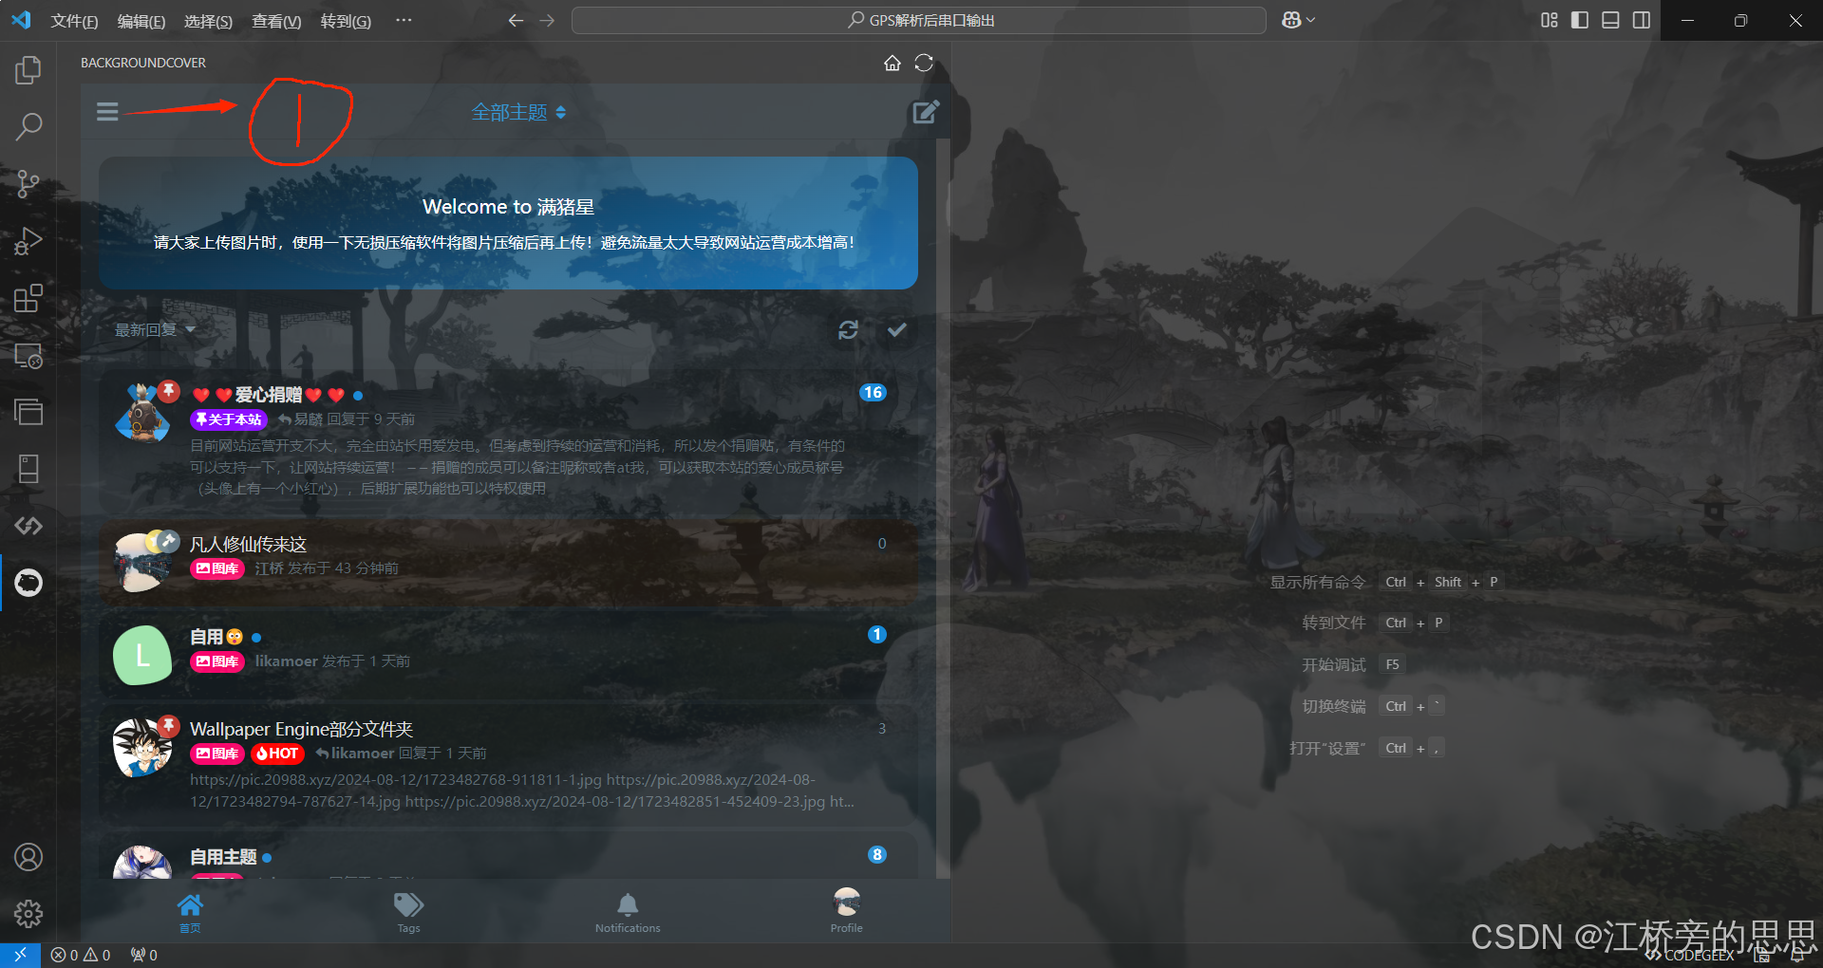Refresh the BACKGROUNDCOVER panel

pyautogui.click(x=924, y=63)
